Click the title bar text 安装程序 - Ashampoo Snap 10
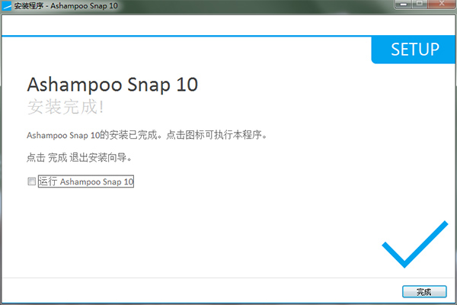457x305 pixels. pyautogui.click(x=66, y=6)
